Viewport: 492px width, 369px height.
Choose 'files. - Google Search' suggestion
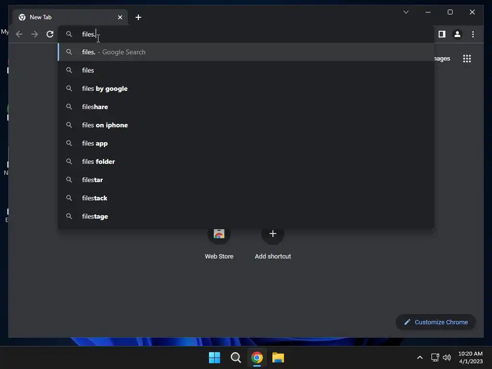click(x=246, y=52)
